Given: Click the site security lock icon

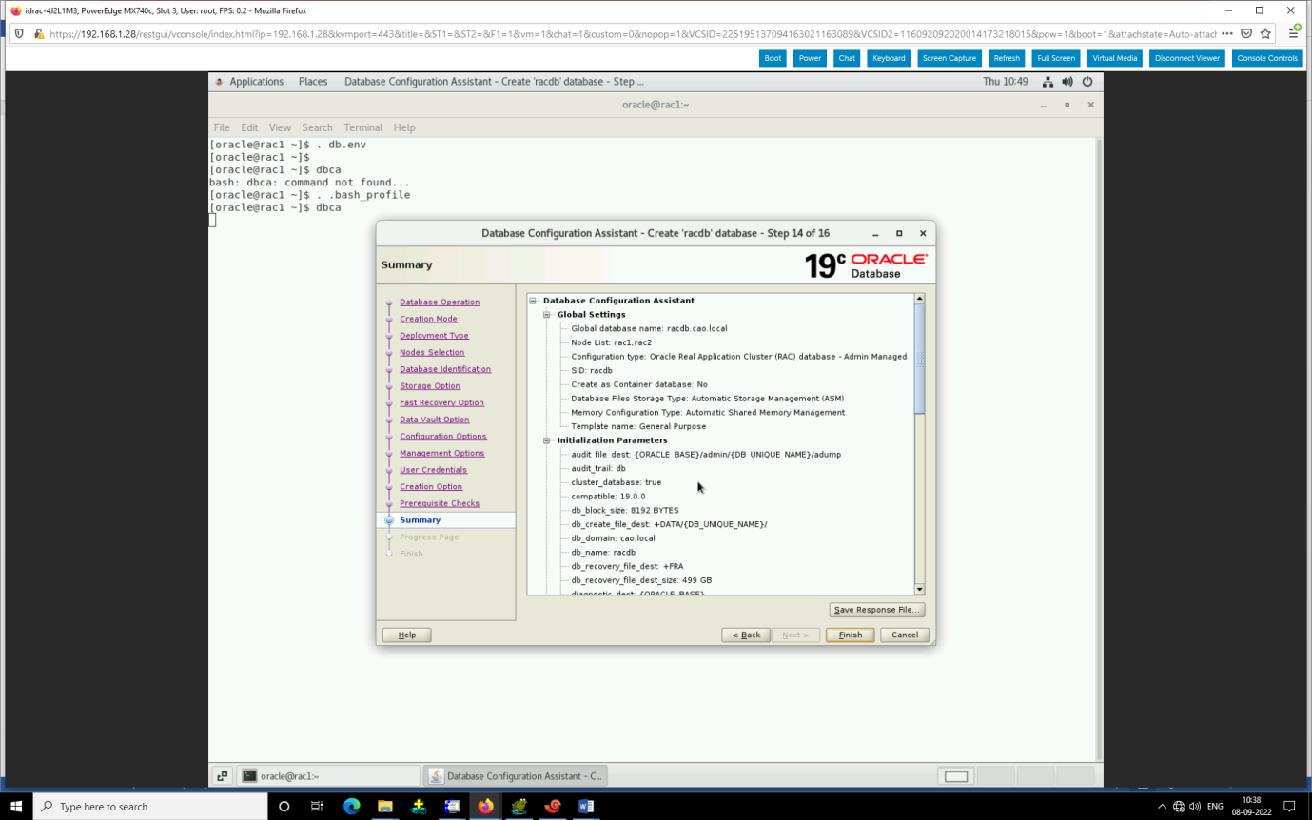Looking at the screenshot, I should (39, 33).
